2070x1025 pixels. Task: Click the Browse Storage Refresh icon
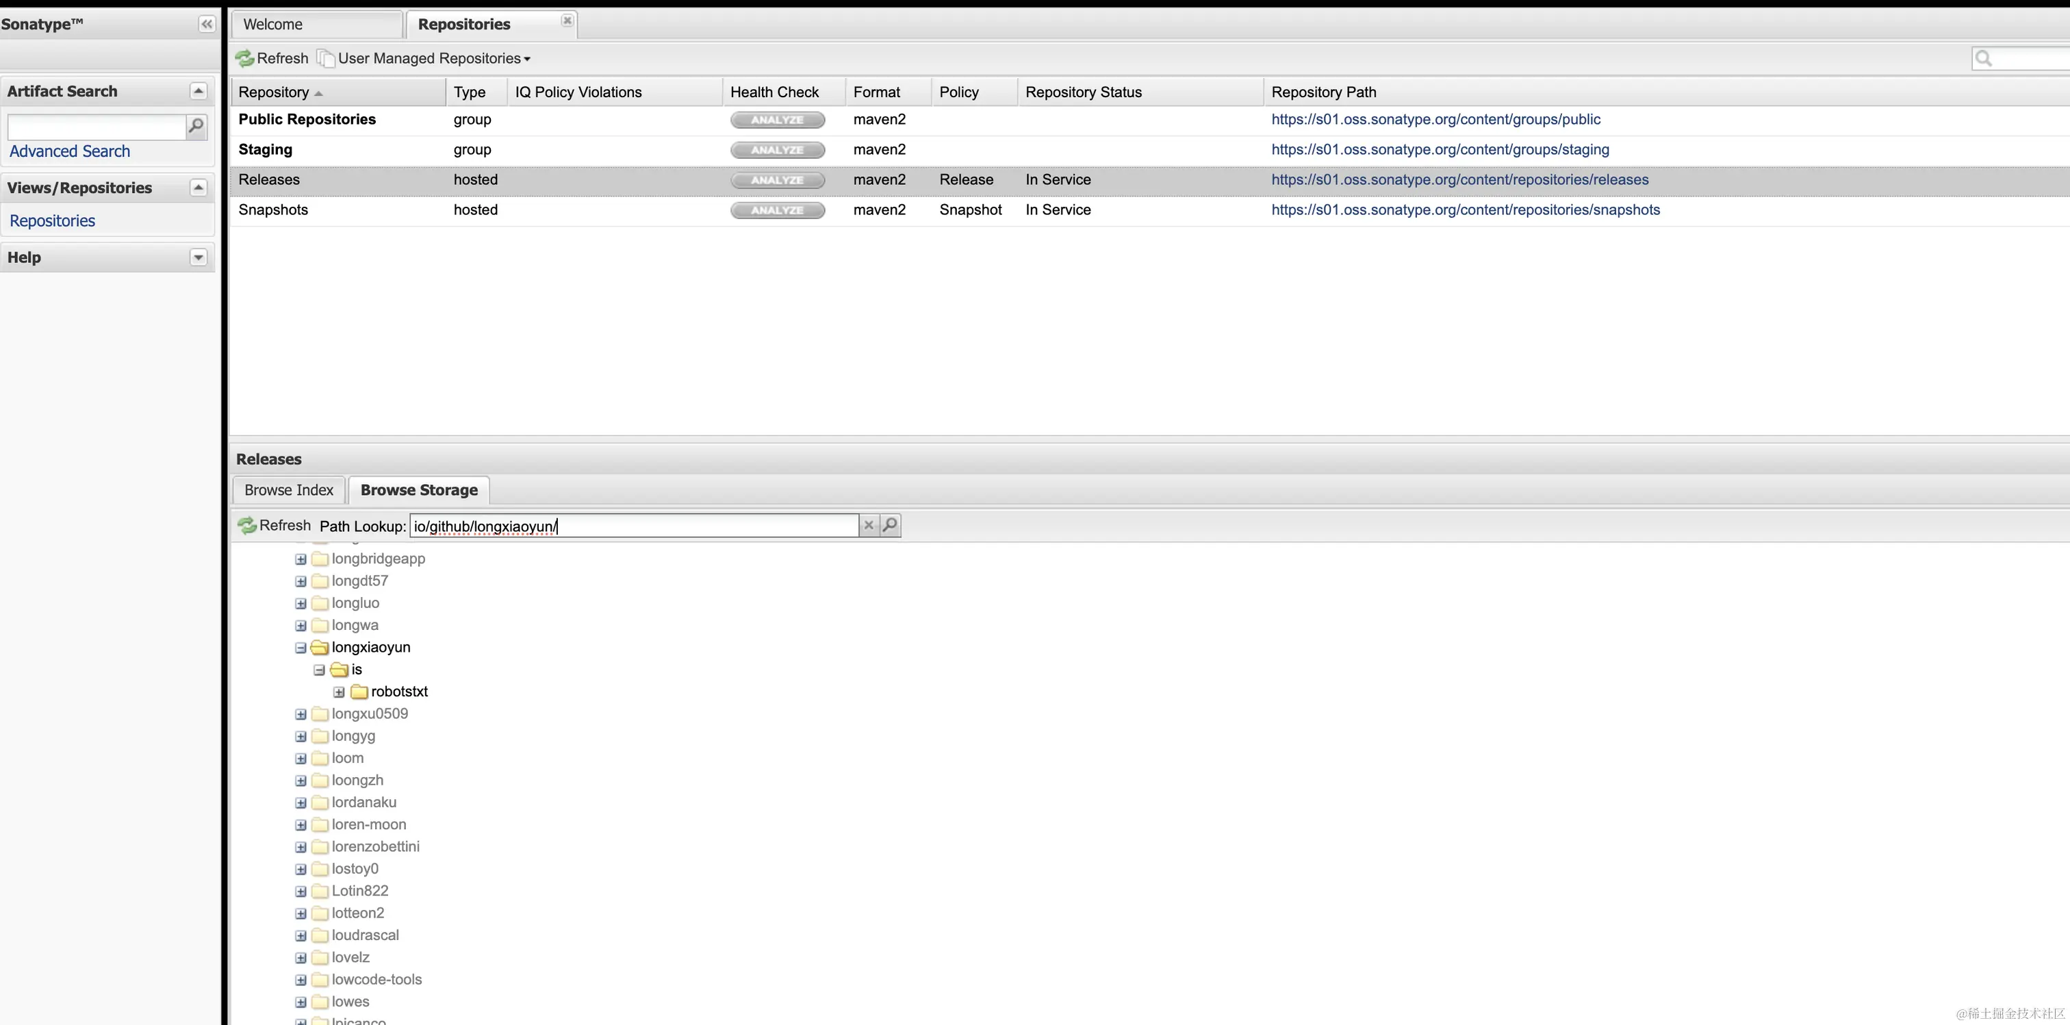click(x=248, y=526)
